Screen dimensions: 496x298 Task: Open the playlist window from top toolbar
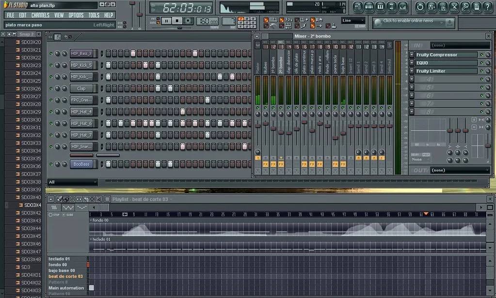[x=357, y=7]
